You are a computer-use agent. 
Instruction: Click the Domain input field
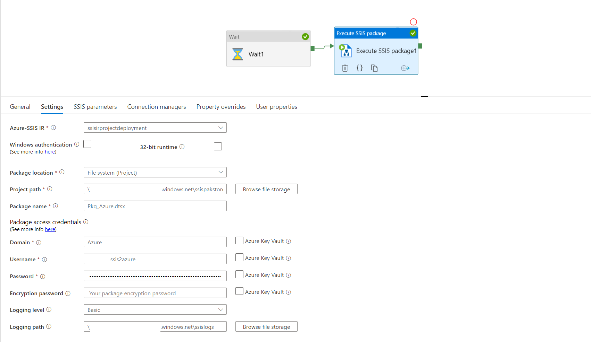tap(155, 242)
